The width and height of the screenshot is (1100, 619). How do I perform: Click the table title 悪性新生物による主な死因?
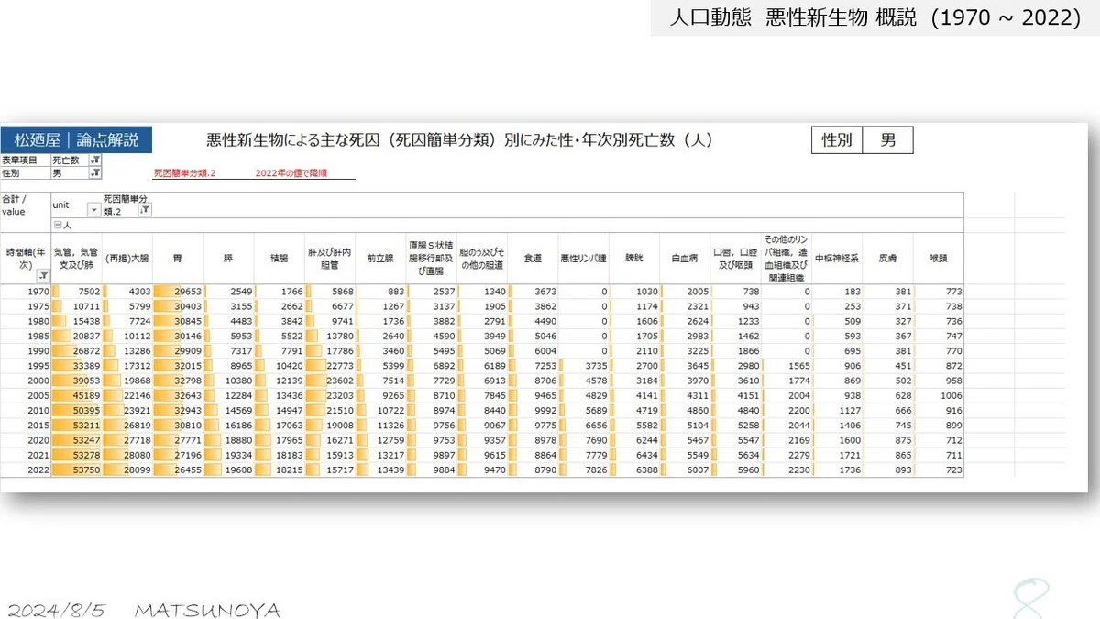459,140
